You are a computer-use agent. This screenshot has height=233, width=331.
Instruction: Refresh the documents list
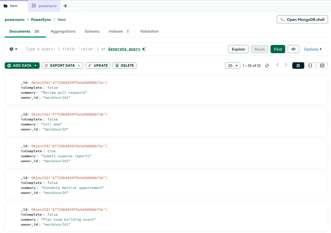click(267, 66)
